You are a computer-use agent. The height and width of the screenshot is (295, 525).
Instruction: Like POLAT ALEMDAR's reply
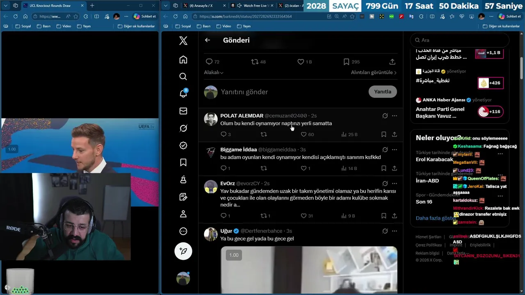(304, 134)
